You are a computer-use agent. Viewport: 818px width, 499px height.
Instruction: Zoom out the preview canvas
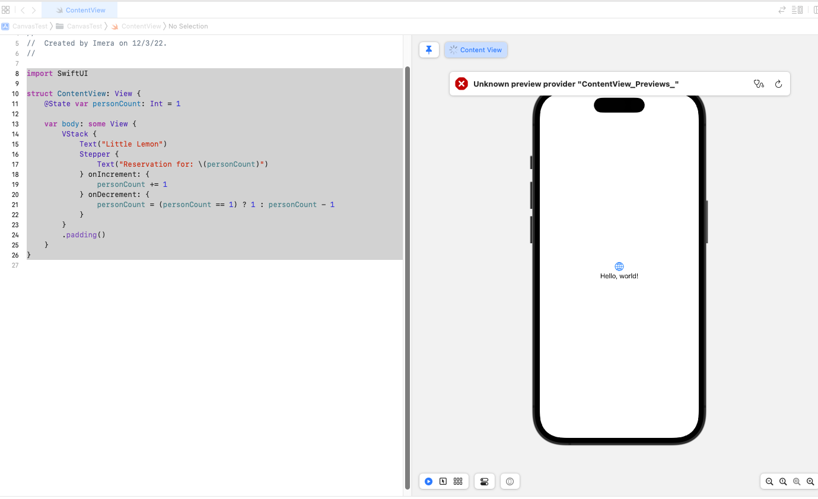[x=769, y=481]
